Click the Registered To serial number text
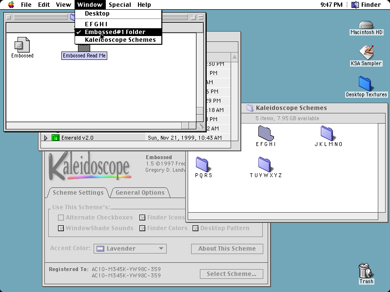This screenshot has height=292, width=390. point(126,273)
